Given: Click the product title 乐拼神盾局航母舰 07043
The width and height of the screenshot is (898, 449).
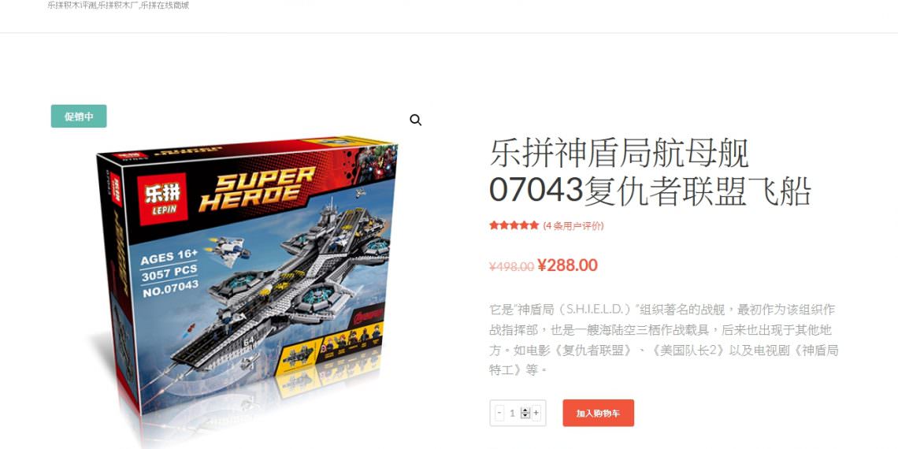Looking at the screenshot, I should 650,172.
